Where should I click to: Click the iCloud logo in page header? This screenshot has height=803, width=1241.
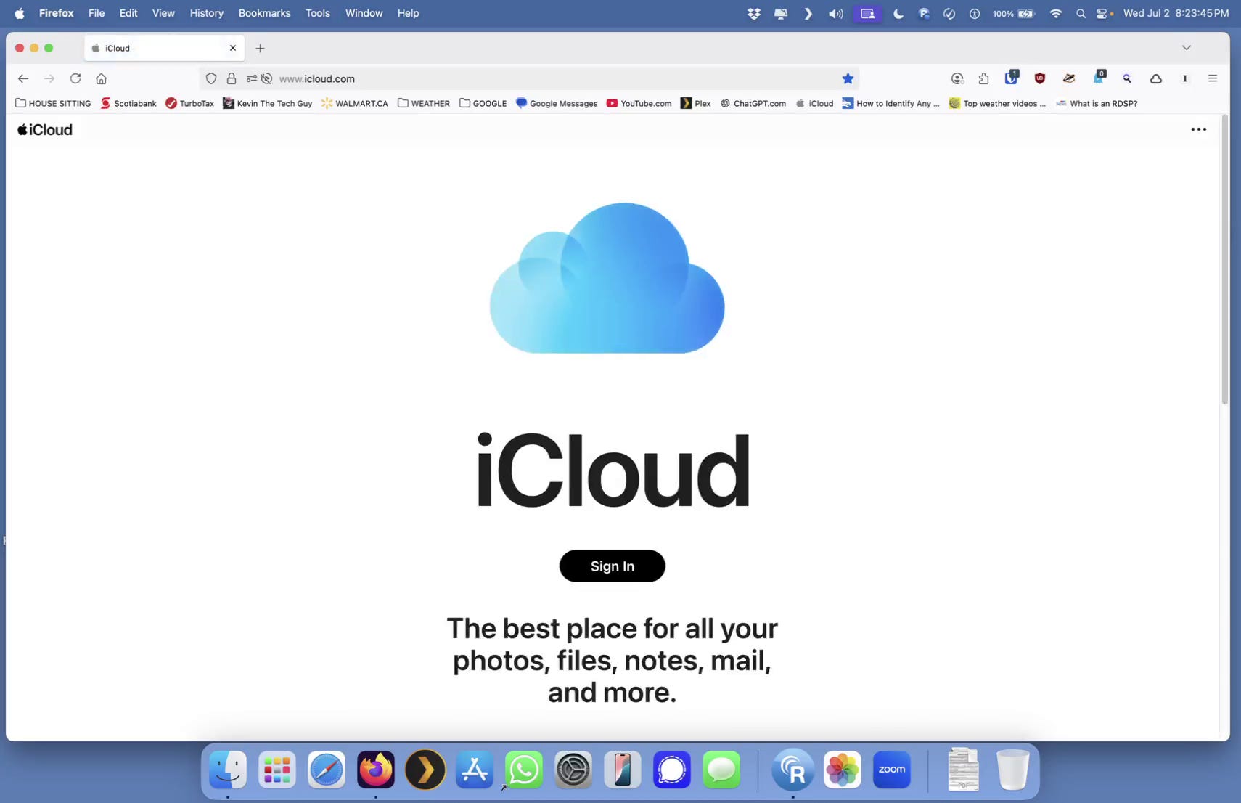tap(45, 129)
